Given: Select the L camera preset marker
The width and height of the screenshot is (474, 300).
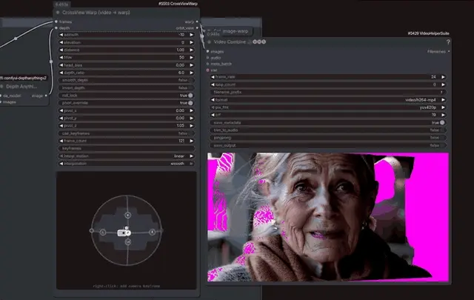Looking at the screenshot, I should [103, 233].
